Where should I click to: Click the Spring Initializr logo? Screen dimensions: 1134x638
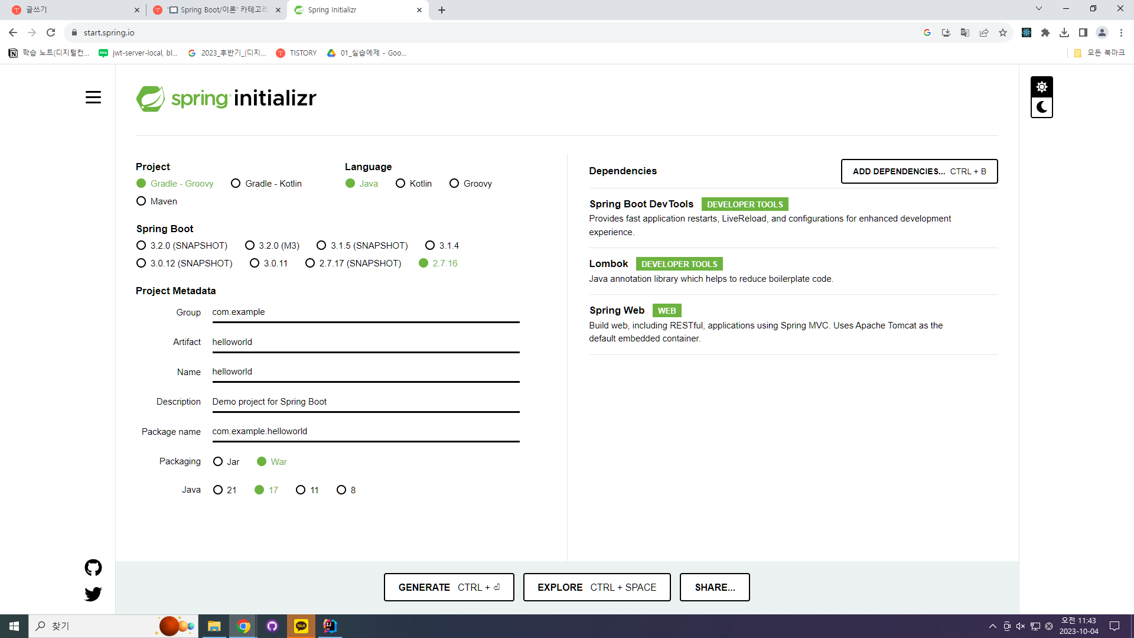pyautogui.click(x=226, y=98)
